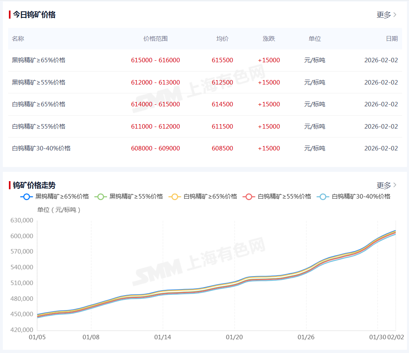Toggle 白钨精矿30-40%价格 legend series
The height and width of the screenshot is (353, 409).
click(354, 197)
